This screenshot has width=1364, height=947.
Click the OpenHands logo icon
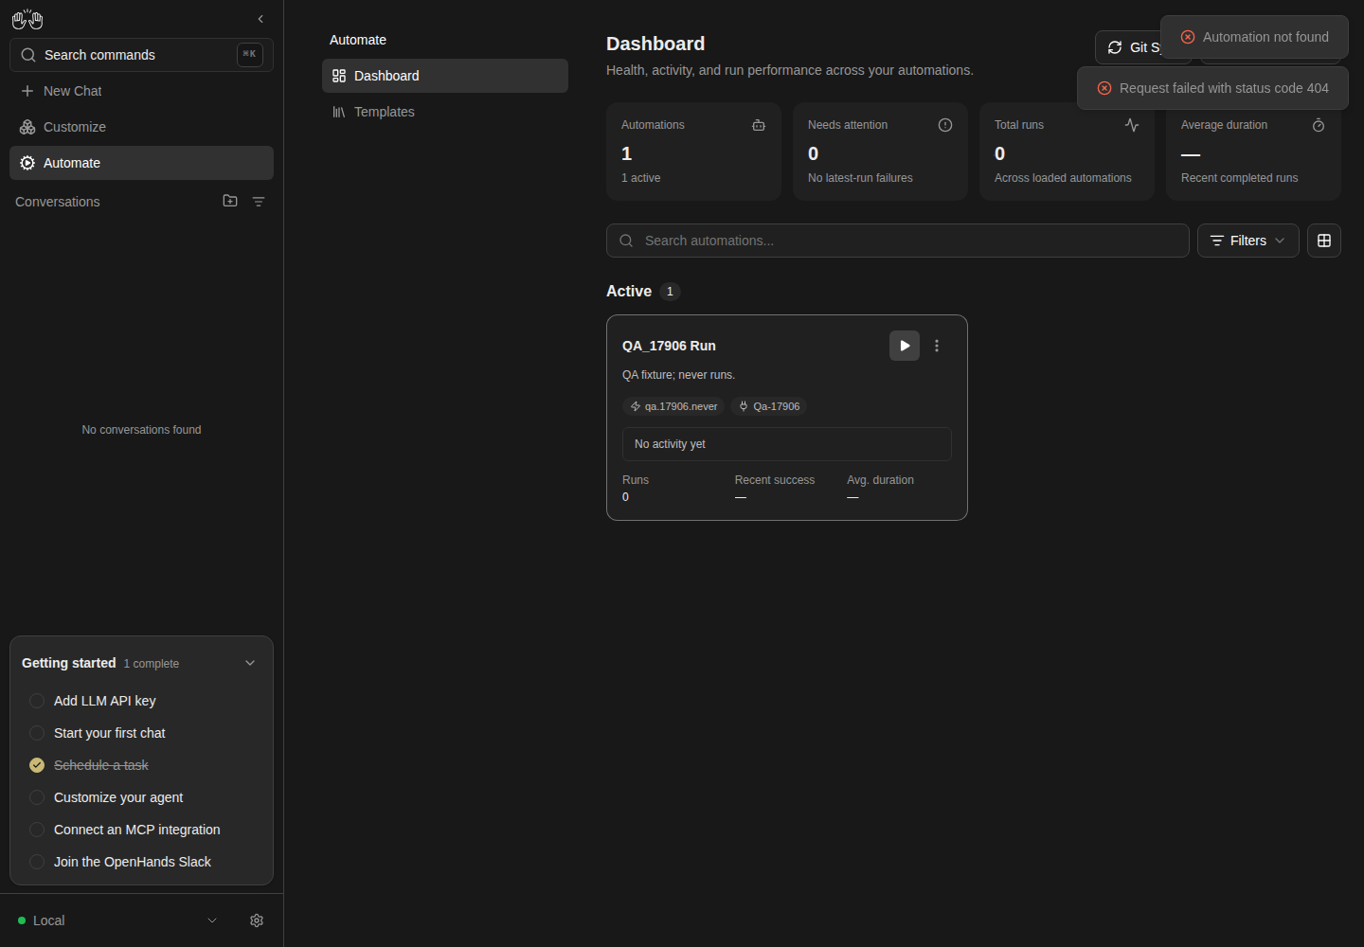pyautogui.click(x=27, y=19)
